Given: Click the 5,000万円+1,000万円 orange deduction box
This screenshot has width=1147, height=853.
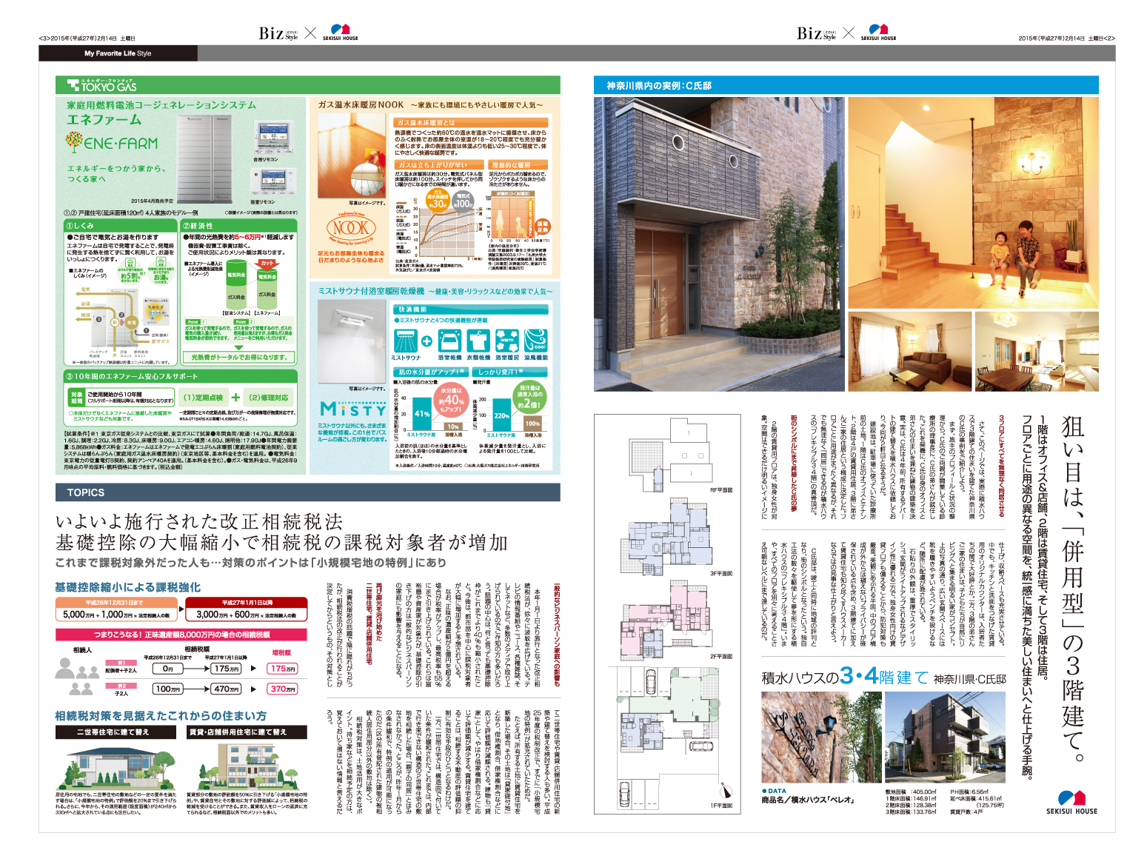Looking at the screenshot, I should pyautogui.click(x=116, y=610).
